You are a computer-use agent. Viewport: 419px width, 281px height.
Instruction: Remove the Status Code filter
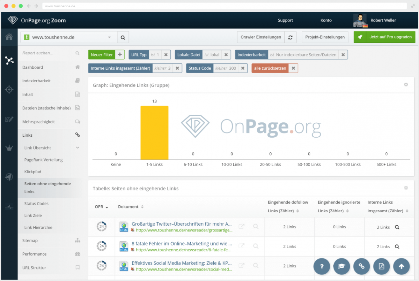[243, 68]
